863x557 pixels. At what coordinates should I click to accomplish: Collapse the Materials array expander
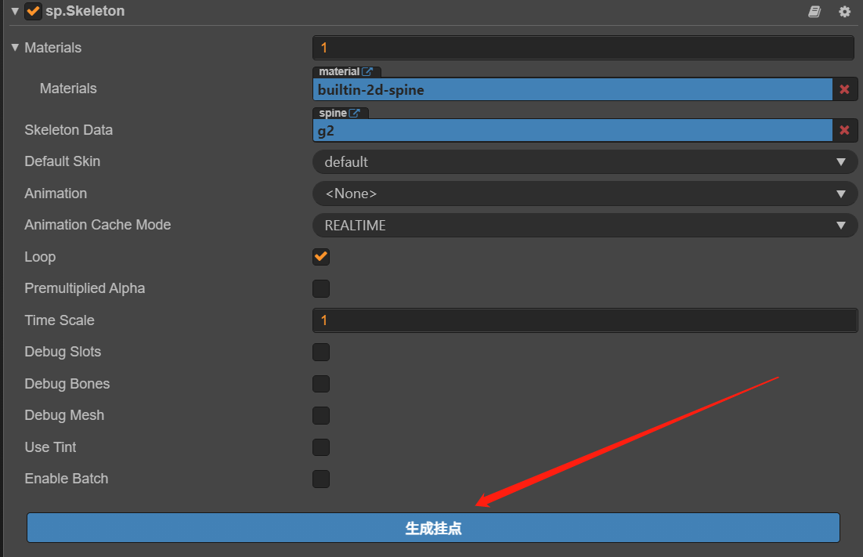tap(15, 47)
